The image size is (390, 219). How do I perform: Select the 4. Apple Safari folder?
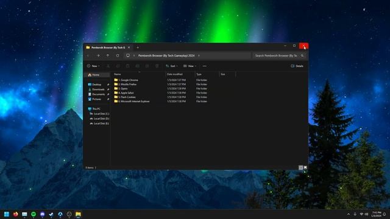point(124,92)
